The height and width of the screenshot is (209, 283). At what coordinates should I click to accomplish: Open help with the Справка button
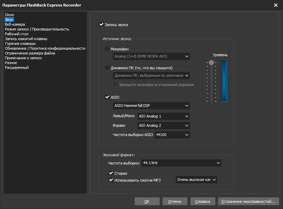[203, 201]
